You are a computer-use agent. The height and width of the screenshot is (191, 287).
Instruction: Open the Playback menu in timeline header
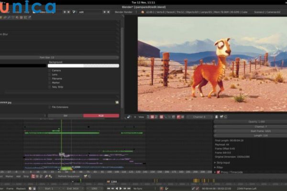[x=21, y=189]
